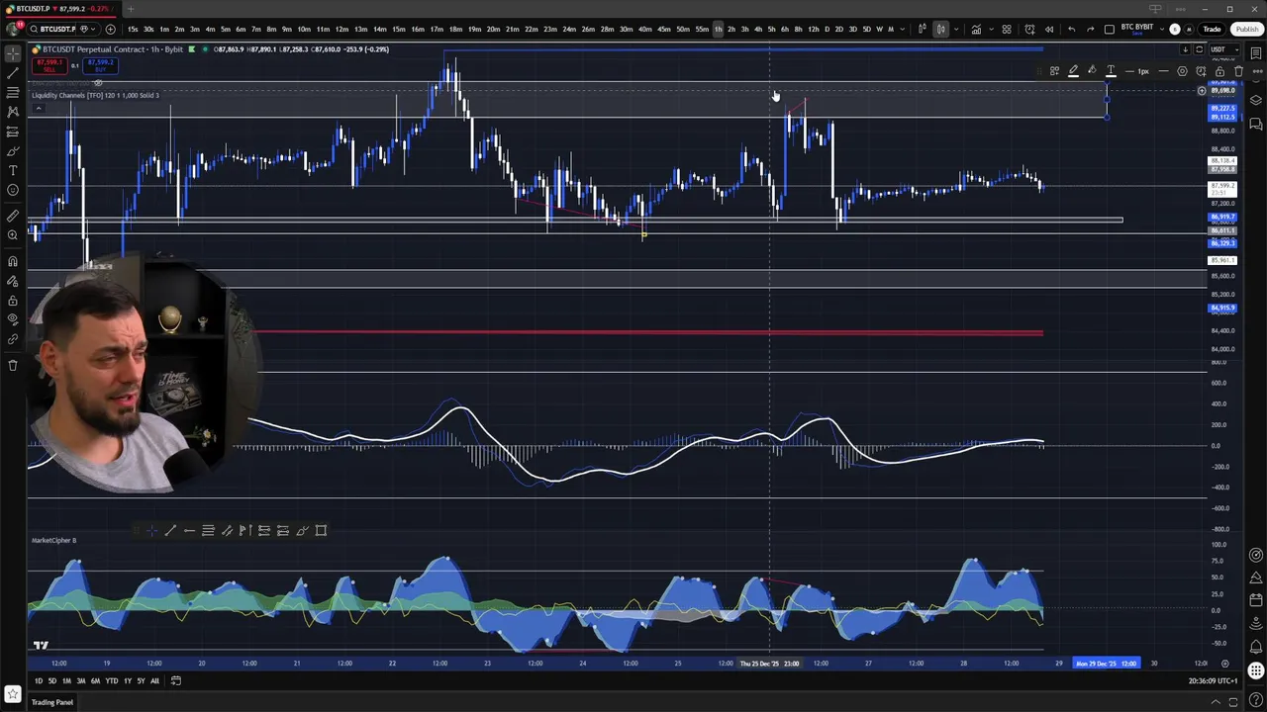Screen dimensions: 1267x712
Task: Select the brush drawing tool in left toolbar
Action: coord(13,151)
